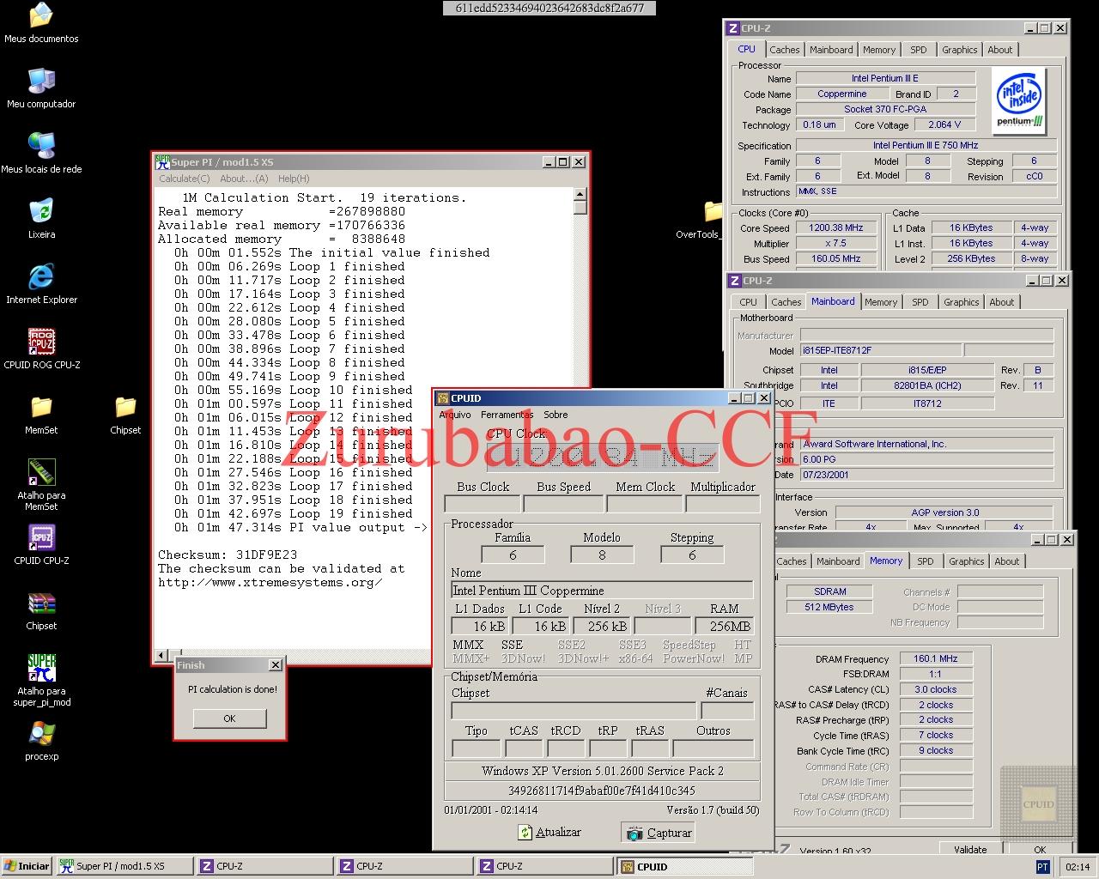Click the Intel Pentium III logo in CPU-Z
Viewport: 1099px width, 879px height.
coord(1020,100)
